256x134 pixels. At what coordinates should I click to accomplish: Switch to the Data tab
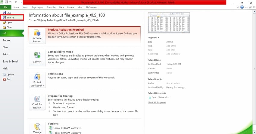[x=61, y=7]
